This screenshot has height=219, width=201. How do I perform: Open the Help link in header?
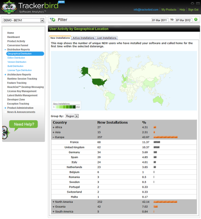point(182,10)
